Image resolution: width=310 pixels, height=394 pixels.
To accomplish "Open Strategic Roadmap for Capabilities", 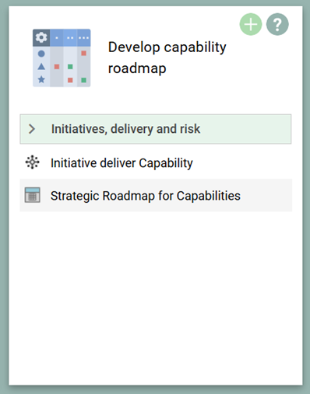I will point(146,196).
